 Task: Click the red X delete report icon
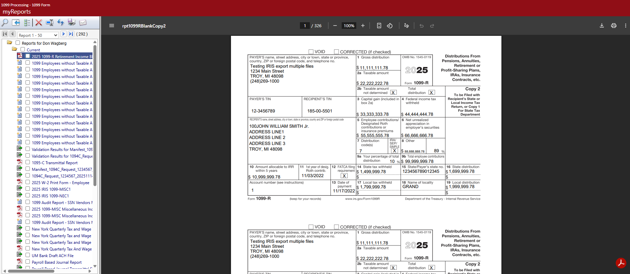click(39, 23)
